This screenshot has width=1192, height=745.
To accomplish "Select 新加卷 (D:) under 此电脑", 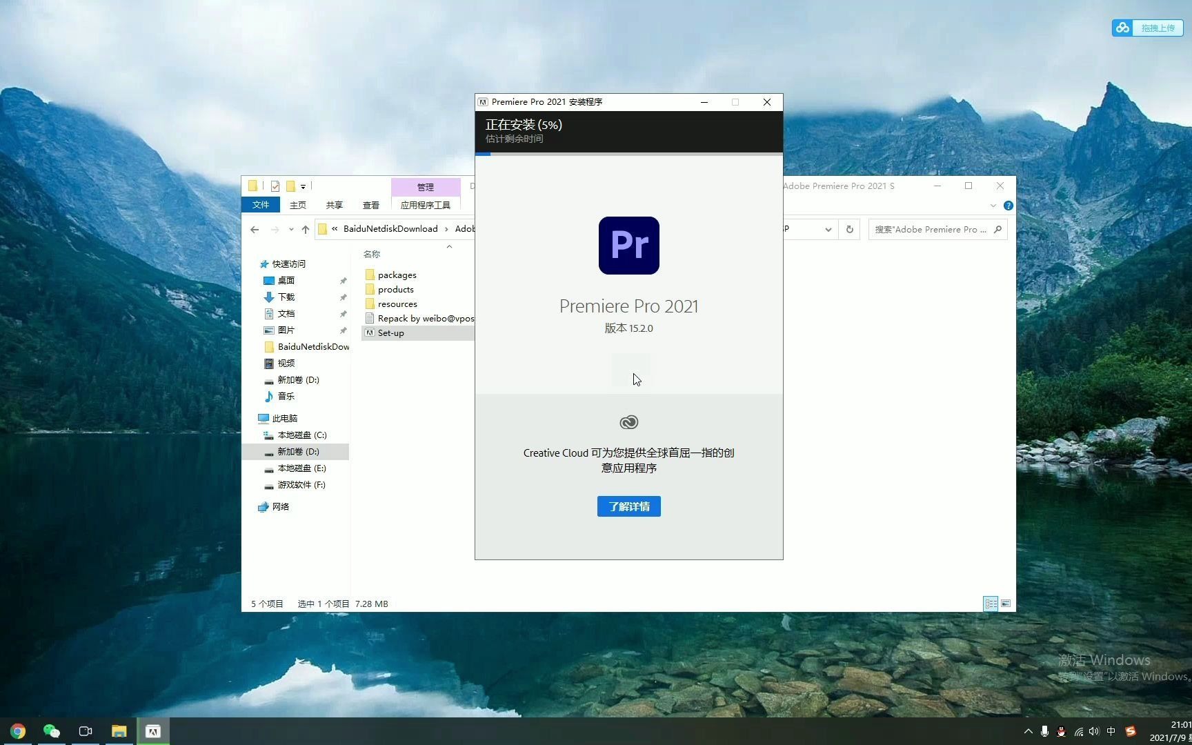I will click(x=298, y=452).
